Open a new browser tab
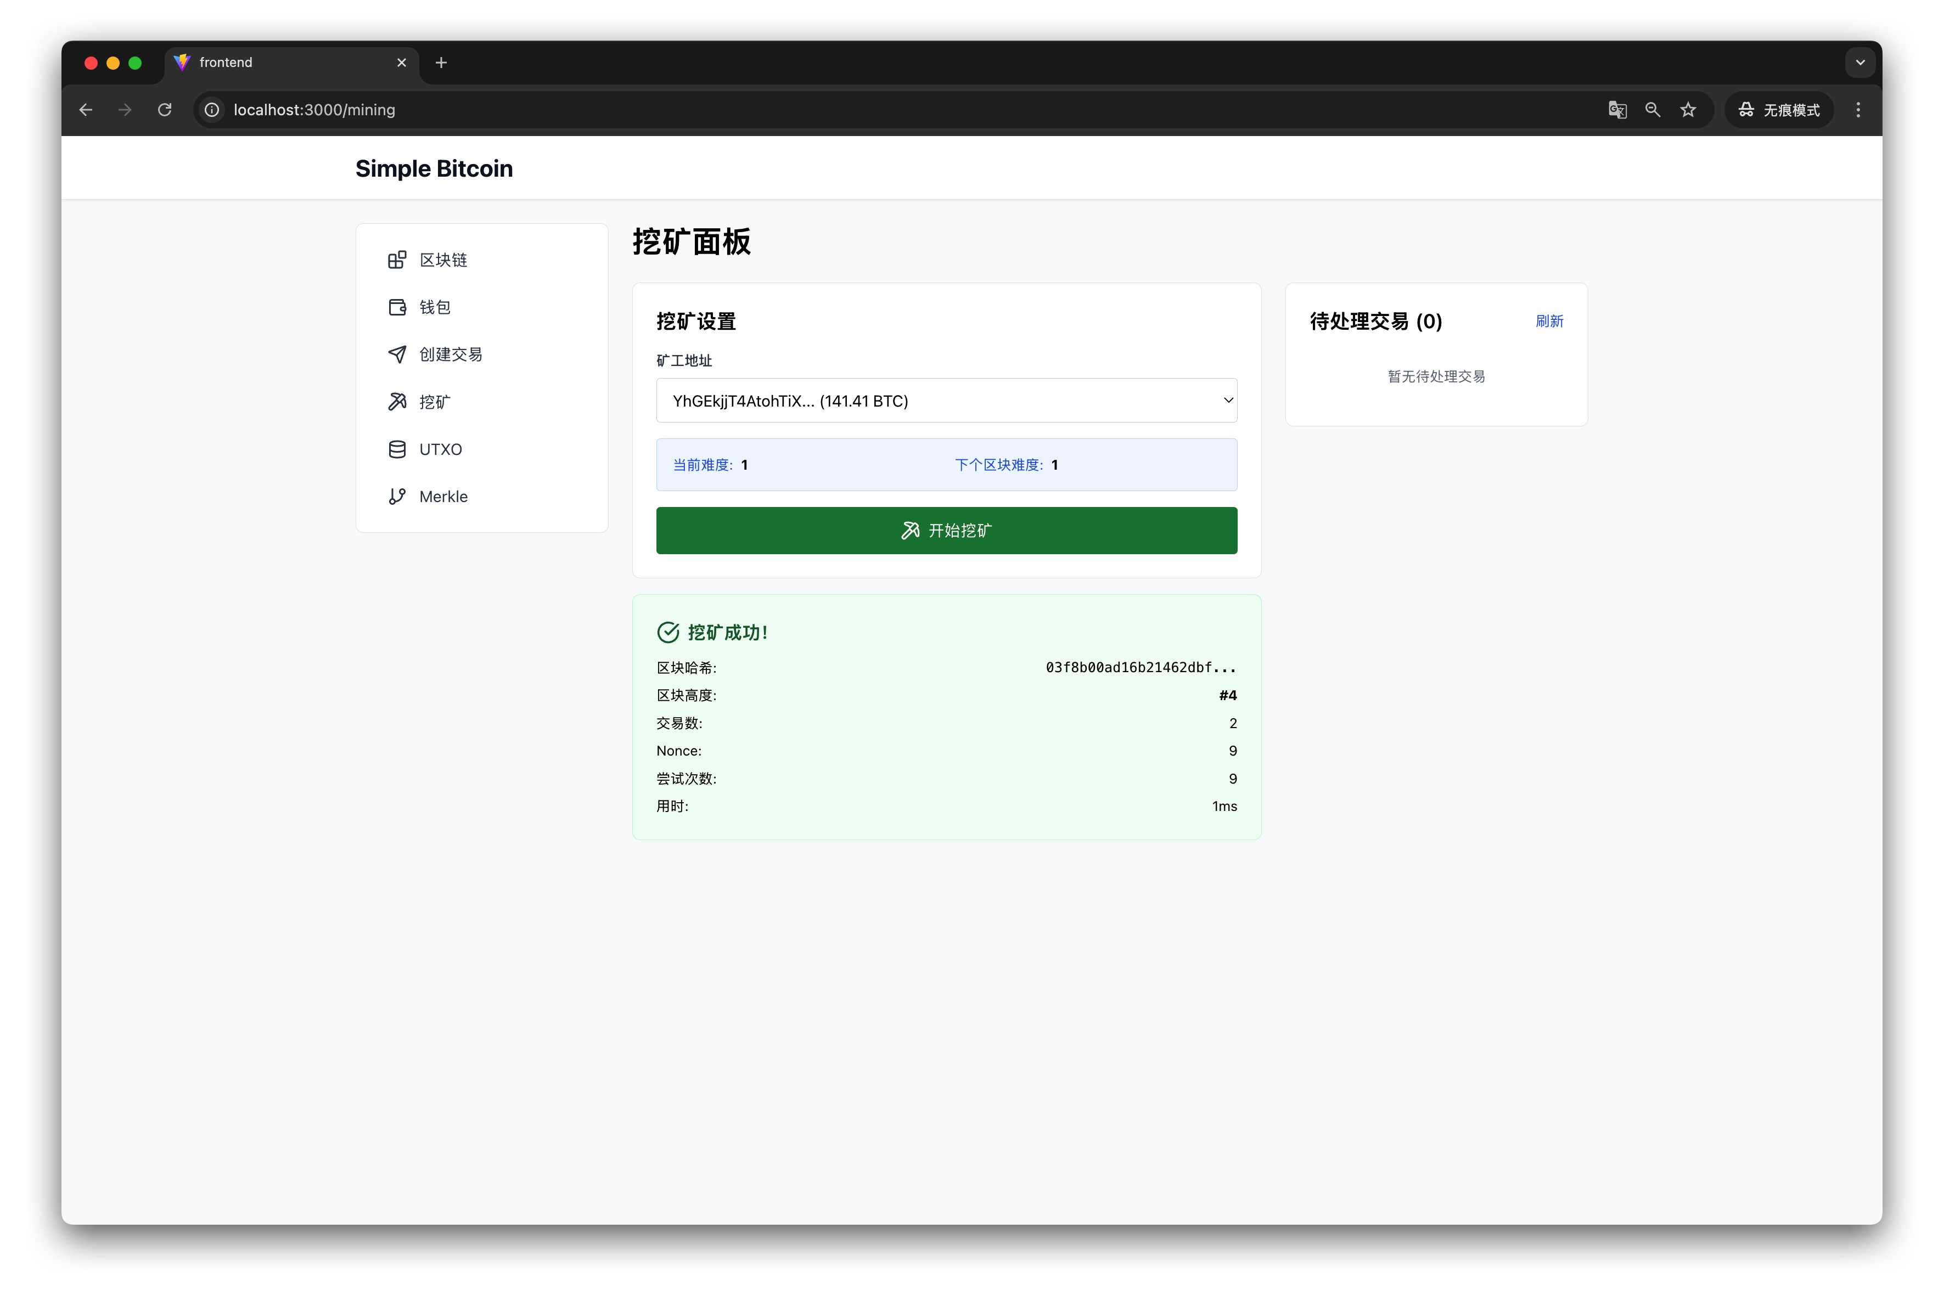 [x=441, y=63]
